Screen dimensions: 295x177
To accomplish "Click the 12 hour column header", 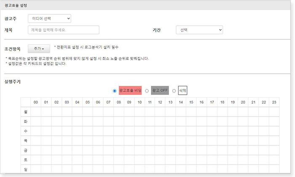I will 160,102.
